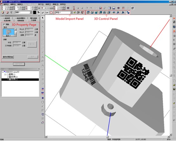Click the canvas vertical scrollbar up arrow

point(171,16)
